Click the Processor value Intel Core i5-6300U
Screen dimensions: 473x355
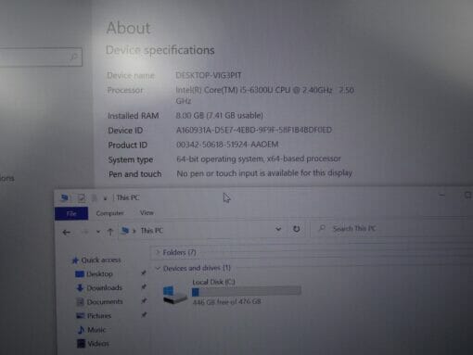(x=264, y=95)
